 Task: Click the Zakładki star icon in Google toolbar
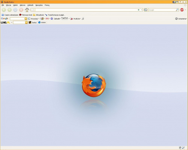tap(52, 19)
